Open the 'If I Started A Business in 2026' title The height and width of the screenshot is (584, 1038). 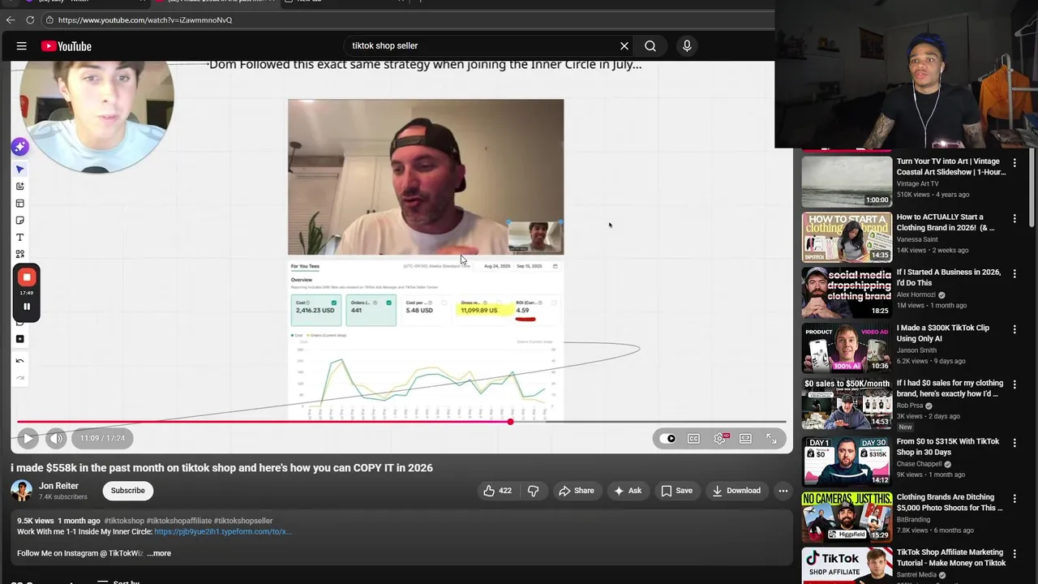[949, 277]
